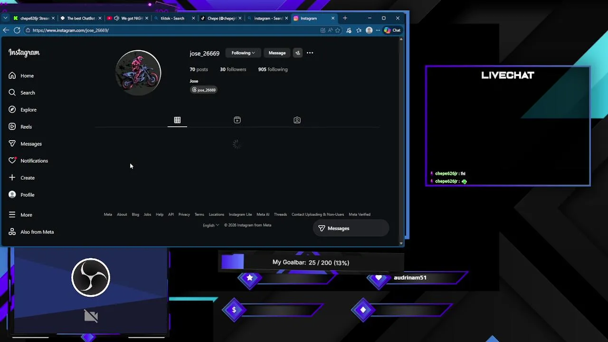This screenshot has width=608, height=342.
Task: Open the Terms footer link
Action: pos(199,214)
